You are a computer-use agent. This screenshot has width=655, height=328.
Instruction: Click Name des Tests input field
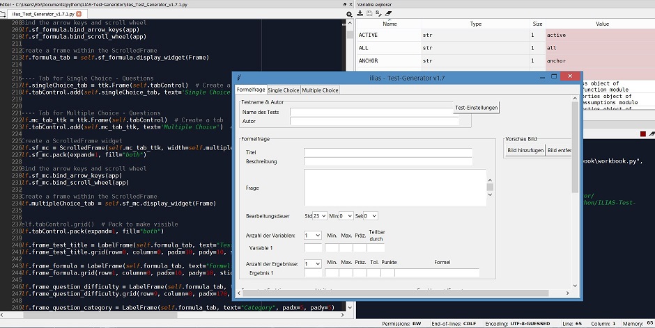point(372,112)
